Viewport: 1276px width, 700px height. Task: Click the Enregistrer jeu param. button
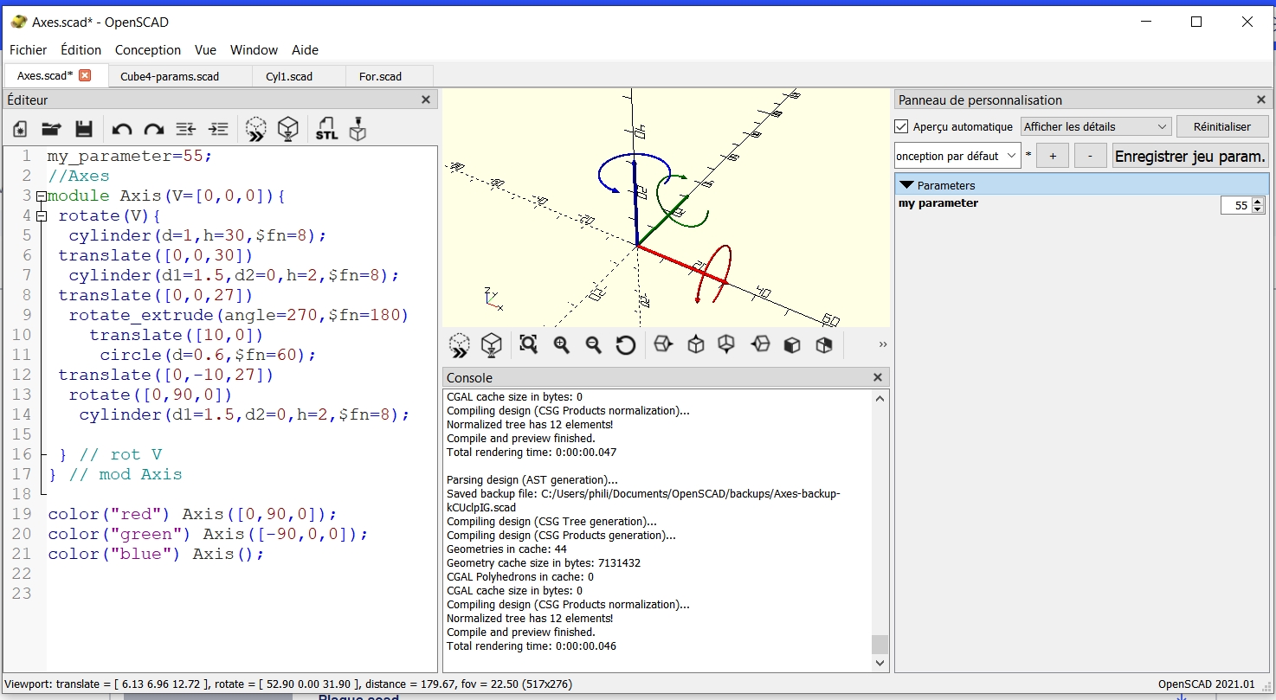coord(1190,156)
